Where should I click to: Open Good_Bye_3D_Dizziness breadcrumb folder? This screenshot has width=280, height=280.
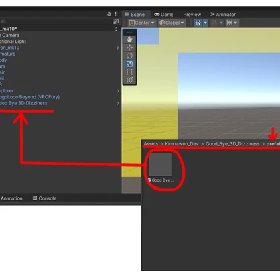click(232, 144)
